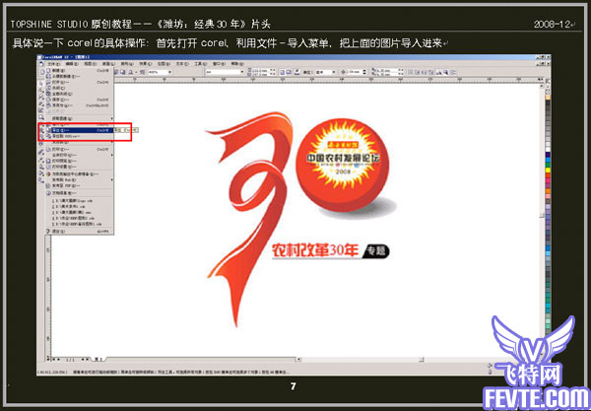The width and height of the screenshot is (591, 411).
Task: Set page orientation to Landscape
Action: [x=289, y=72]
